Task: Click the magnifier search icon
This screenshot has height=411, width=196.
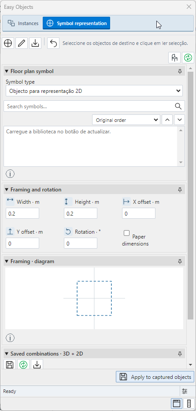Action: (x=178, y=106)
